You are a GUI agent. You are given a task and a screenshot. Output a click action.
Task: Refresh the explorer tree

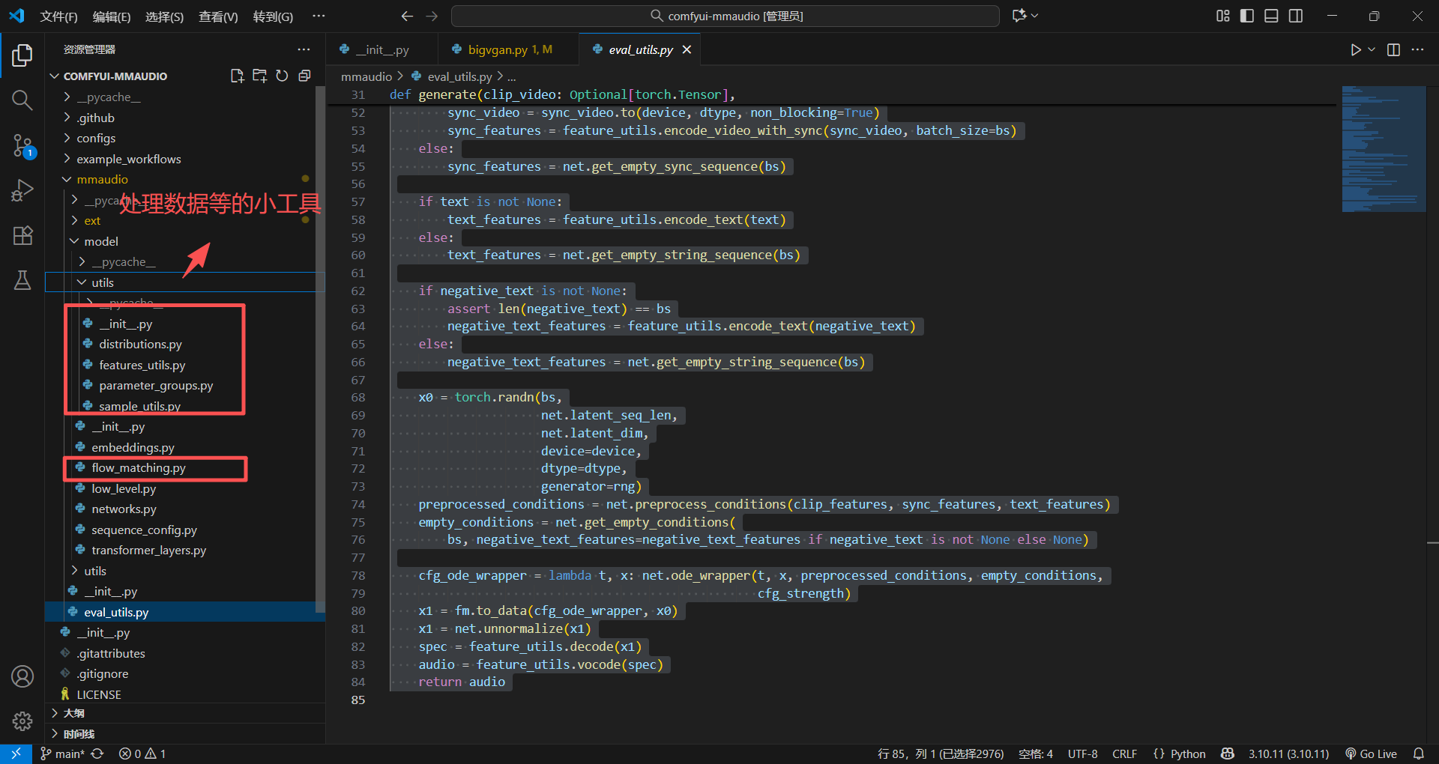pos(282,76)
